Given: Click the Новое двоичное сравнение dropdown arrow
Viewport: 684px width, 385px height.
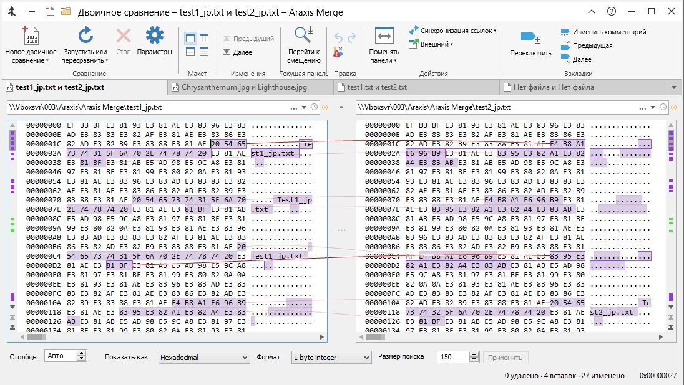Looking at the screenshot, I should [x=47, y=61].
